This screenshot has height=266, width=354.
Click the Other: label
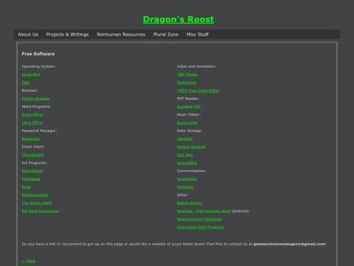coord(183,195)
